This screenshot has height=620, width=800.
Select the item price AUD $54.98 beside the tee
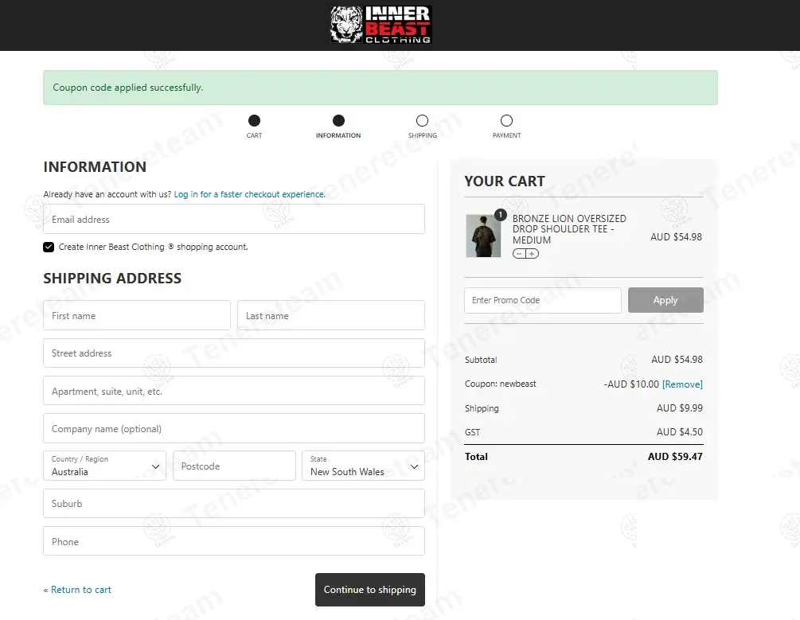tap(676, 236)
